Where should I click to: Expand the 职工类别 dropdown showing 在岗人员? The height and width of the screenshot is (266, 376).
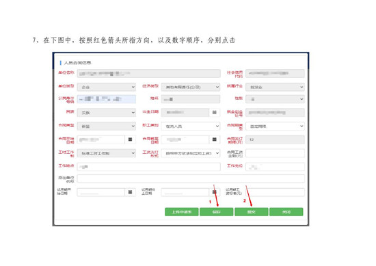coord(191,127)
